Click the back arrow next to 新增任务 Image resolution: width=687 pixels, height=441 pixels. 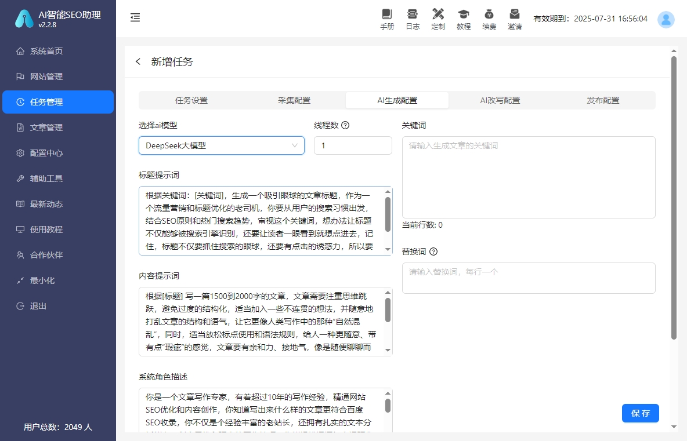(x=138, y=61)
